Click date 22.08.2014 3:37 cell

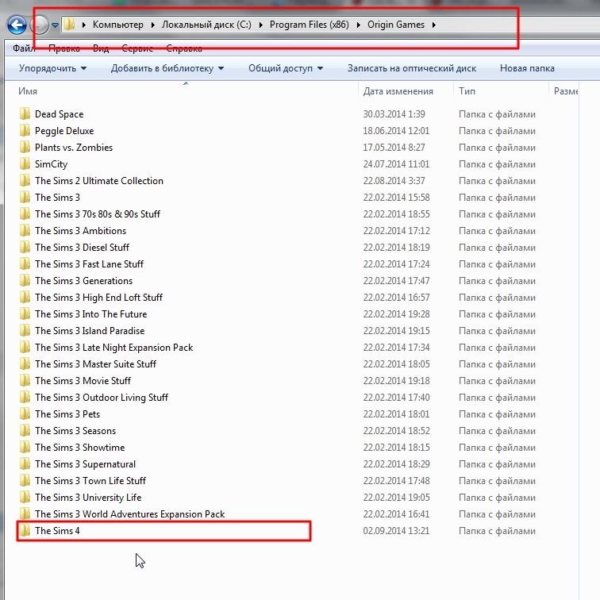[394, 181]
